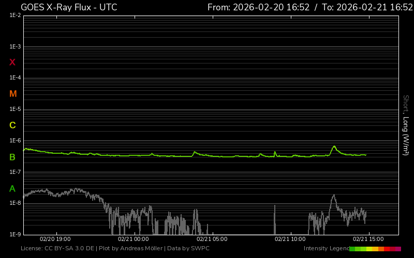Select the green B flare class label

pos(12,157)
